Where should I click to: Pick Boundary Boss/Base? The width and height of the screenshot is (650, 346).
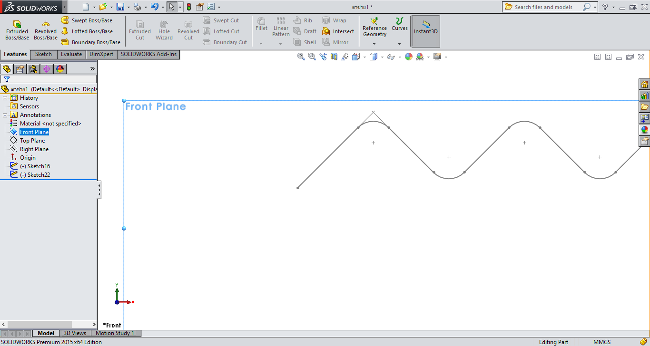[90, 42]
